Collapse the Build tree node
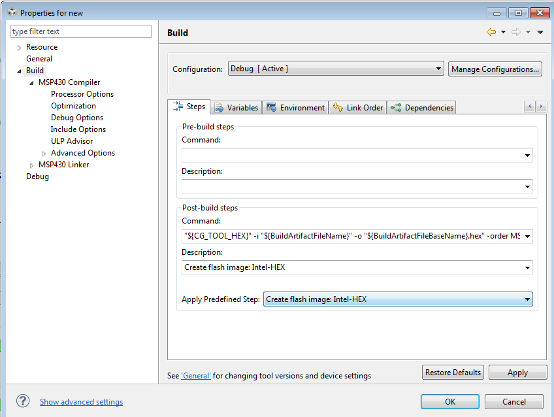 tap(19, 71)
